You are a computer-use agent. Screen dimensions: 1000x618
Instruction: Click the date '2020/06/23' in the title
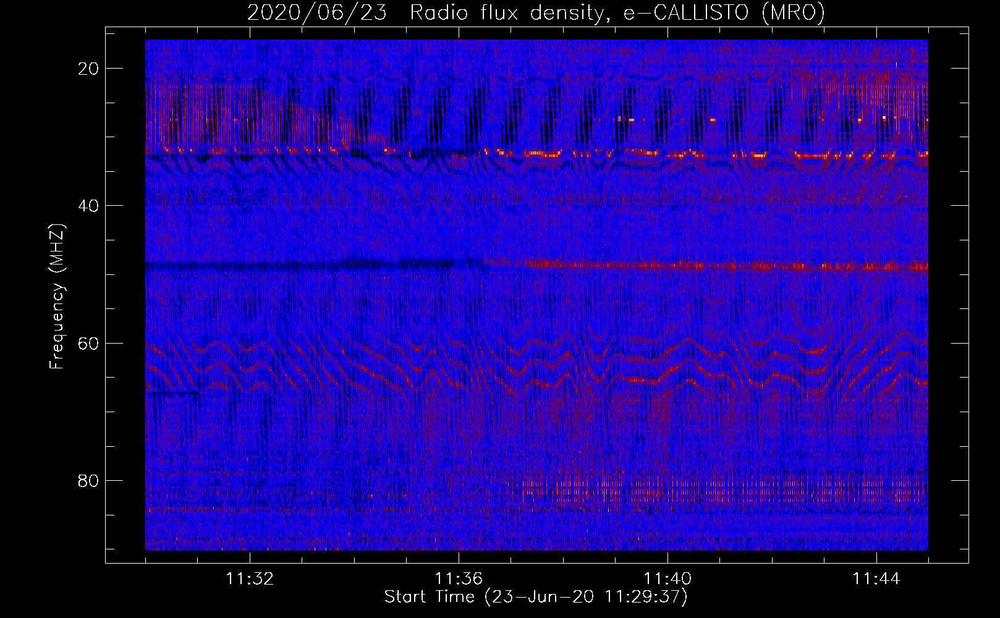317,13
